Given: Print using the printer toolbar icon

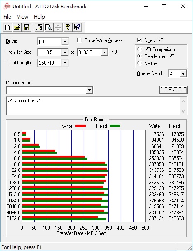Looking at the screenshot, I should click(x=39, y=28).
